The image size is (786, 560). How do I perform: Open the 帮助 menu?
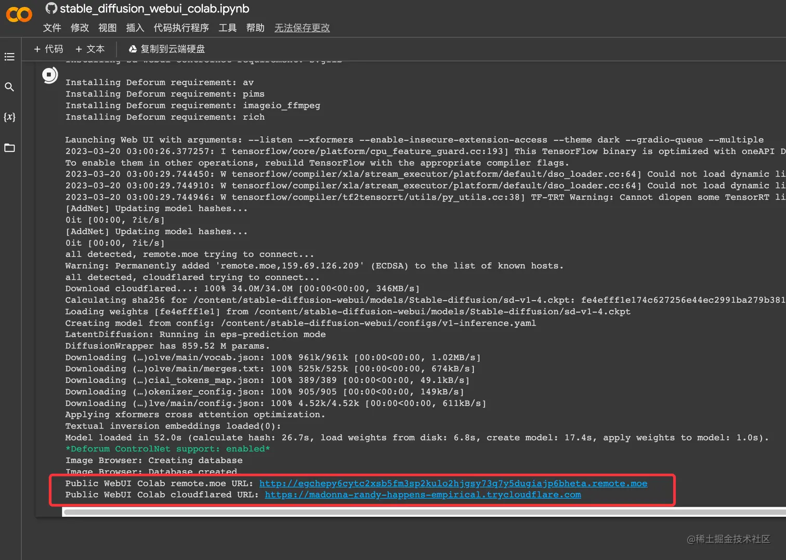(255, 28)
